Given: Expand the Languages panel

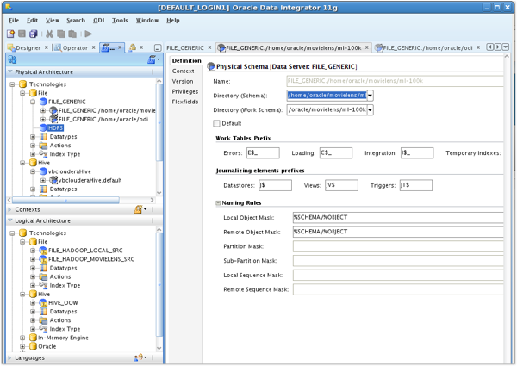Looking at the screenshot, I should tap(9, 357).
